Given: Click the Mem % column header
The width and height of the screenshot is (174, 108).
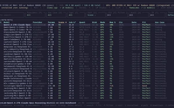Looking at the screenshot, I should click(x=113, y=22).
